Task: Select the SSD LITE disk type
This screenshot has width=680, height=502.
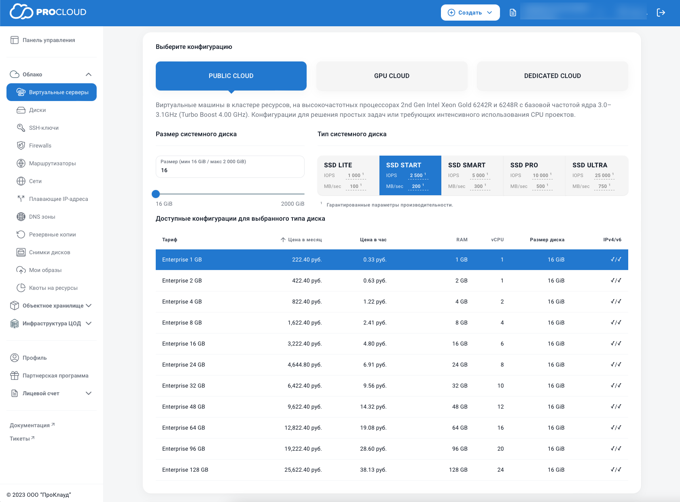Action: pos(348,175)
